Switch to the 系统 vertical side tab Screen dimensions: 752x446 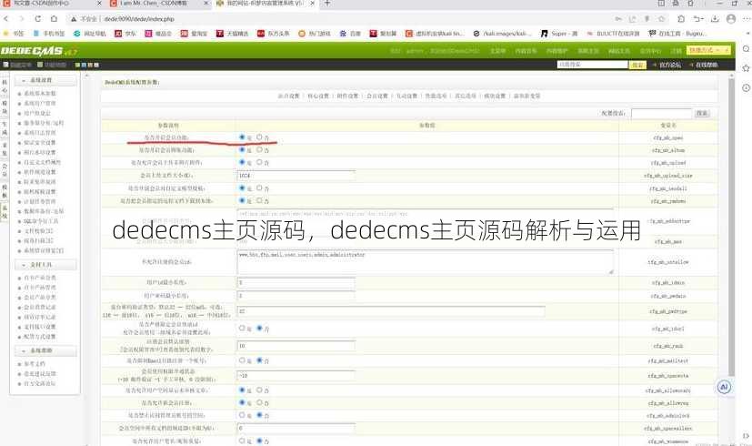pyautogui.click(x=5, y=212)
